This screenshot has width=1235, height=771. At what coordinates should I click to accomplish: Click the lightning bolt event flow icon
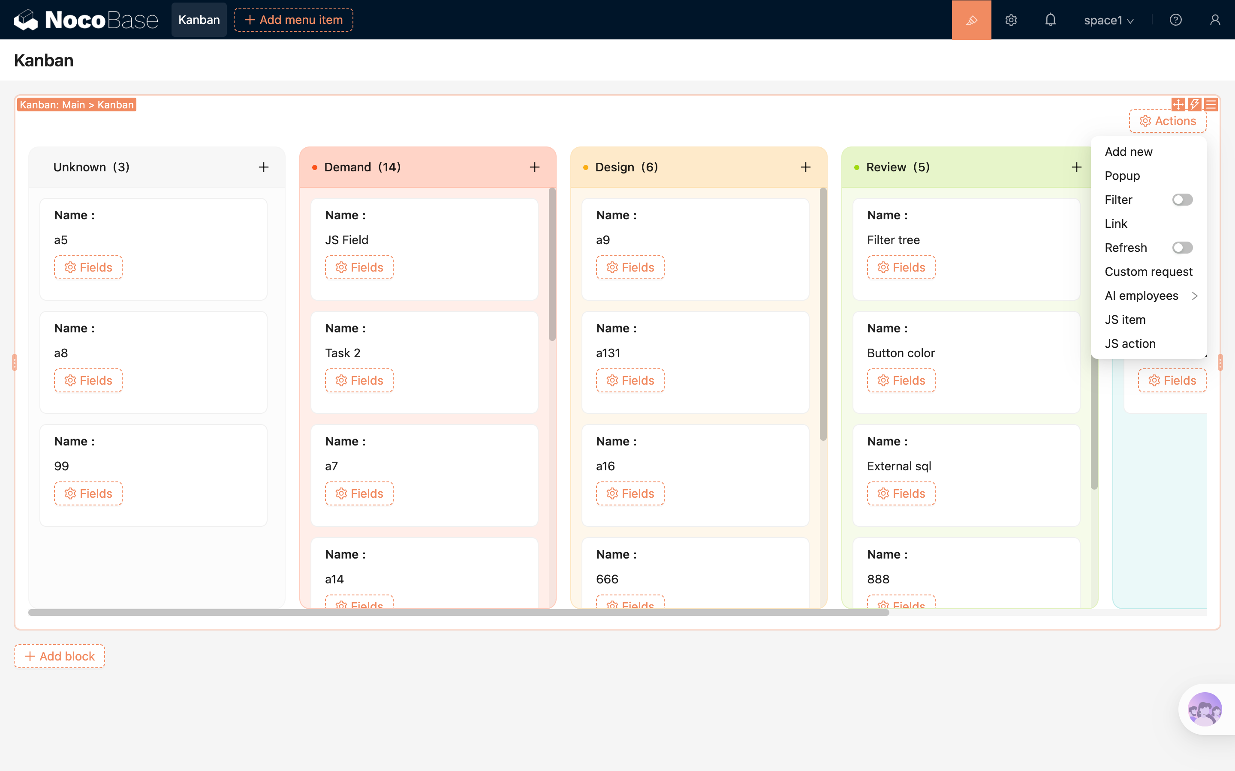1194,105
